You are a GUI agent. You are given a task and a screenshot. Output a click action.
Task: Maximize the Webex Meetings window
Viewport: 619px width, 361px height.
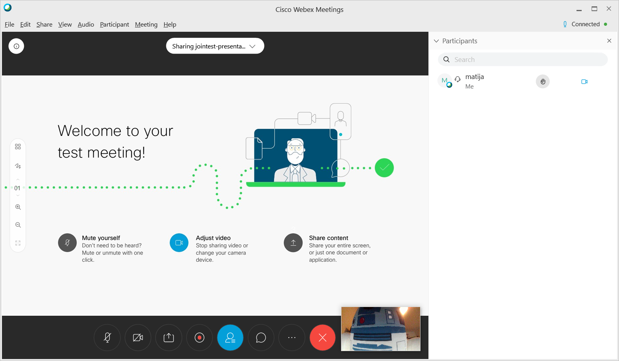point(594,9)
